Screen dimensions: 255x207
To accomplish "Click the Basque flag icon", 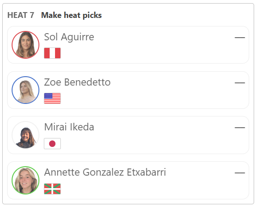I will [52, 189].
